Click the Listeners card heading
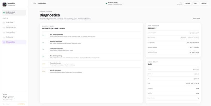Screen dimensions: 211x106 click(151, 28)
